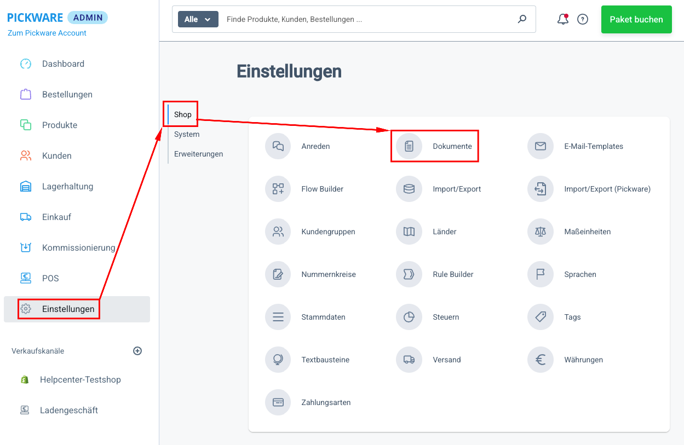The image size is (684, 445).
Task: Click the 'Paket buchen' button
Action: (636, 19)
